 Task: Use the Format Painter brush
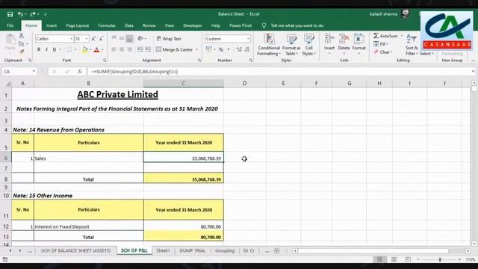coord(22,52)
